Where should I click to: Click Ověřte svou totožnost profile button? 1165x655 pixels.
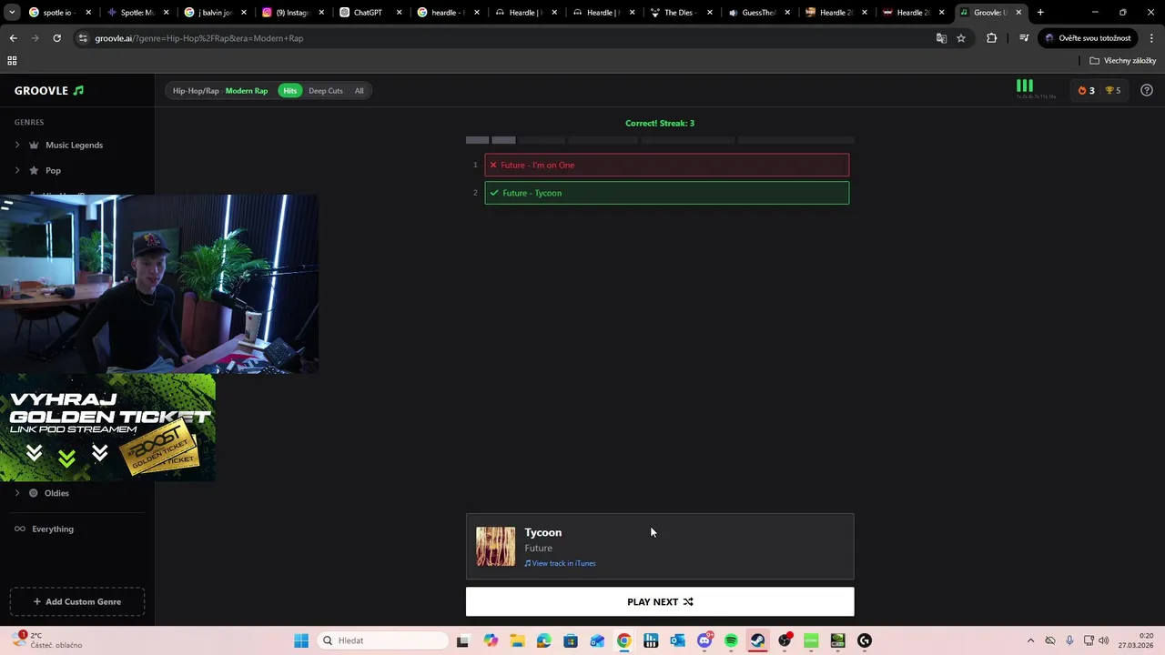[x=1089, y=38]
